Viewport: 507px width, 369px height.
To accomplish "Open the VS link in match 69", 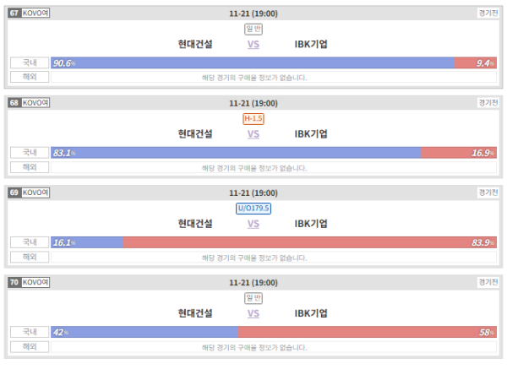I will 253,224.
